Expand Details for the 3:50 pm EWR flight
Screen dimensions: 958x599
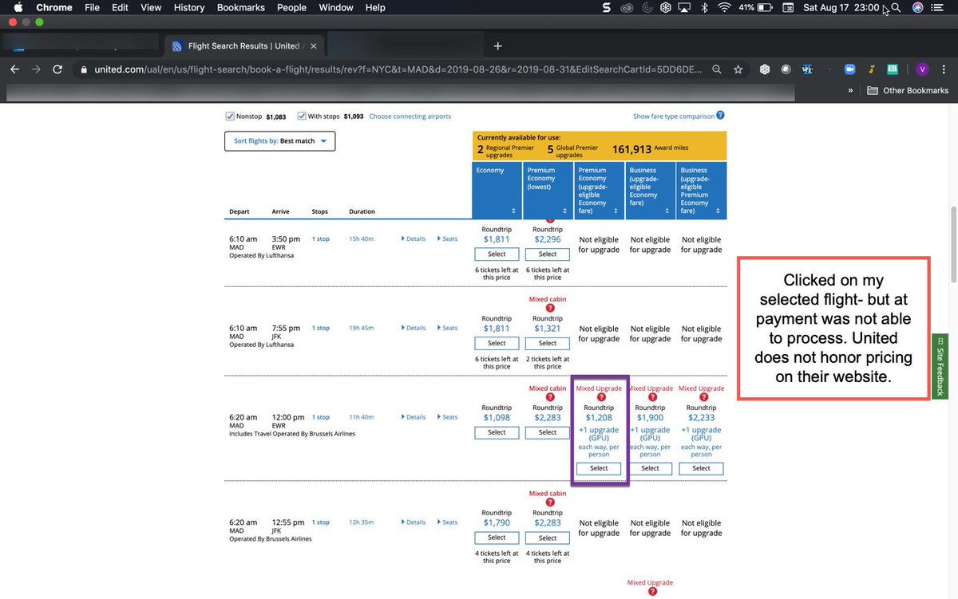pyautogui.click(x=414, y=238)
